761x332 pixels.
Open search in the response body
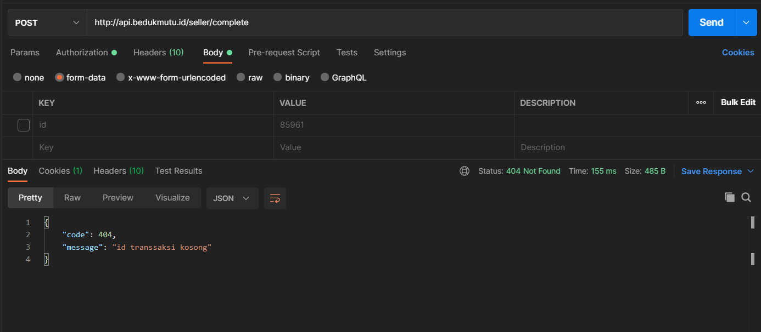(x=746, y=198)
